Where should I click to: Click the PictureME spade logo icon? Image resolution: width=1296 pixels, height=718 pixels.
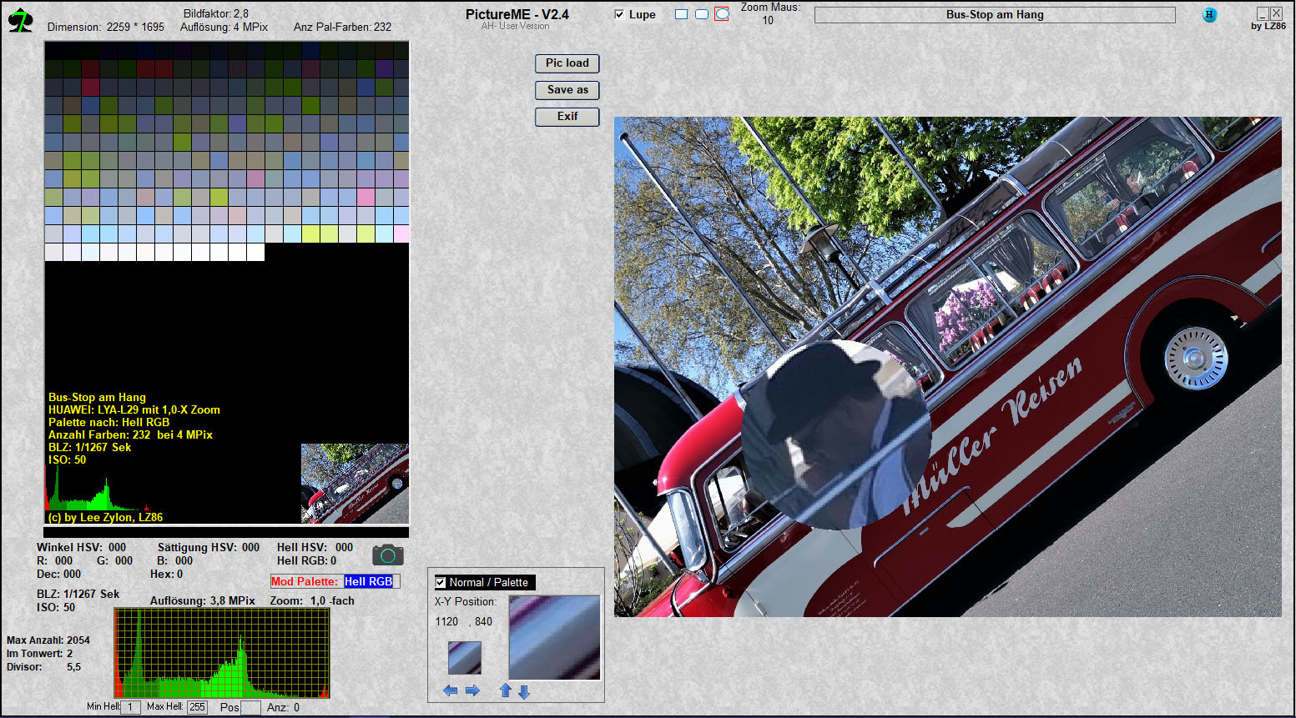[x=20, y=20]
